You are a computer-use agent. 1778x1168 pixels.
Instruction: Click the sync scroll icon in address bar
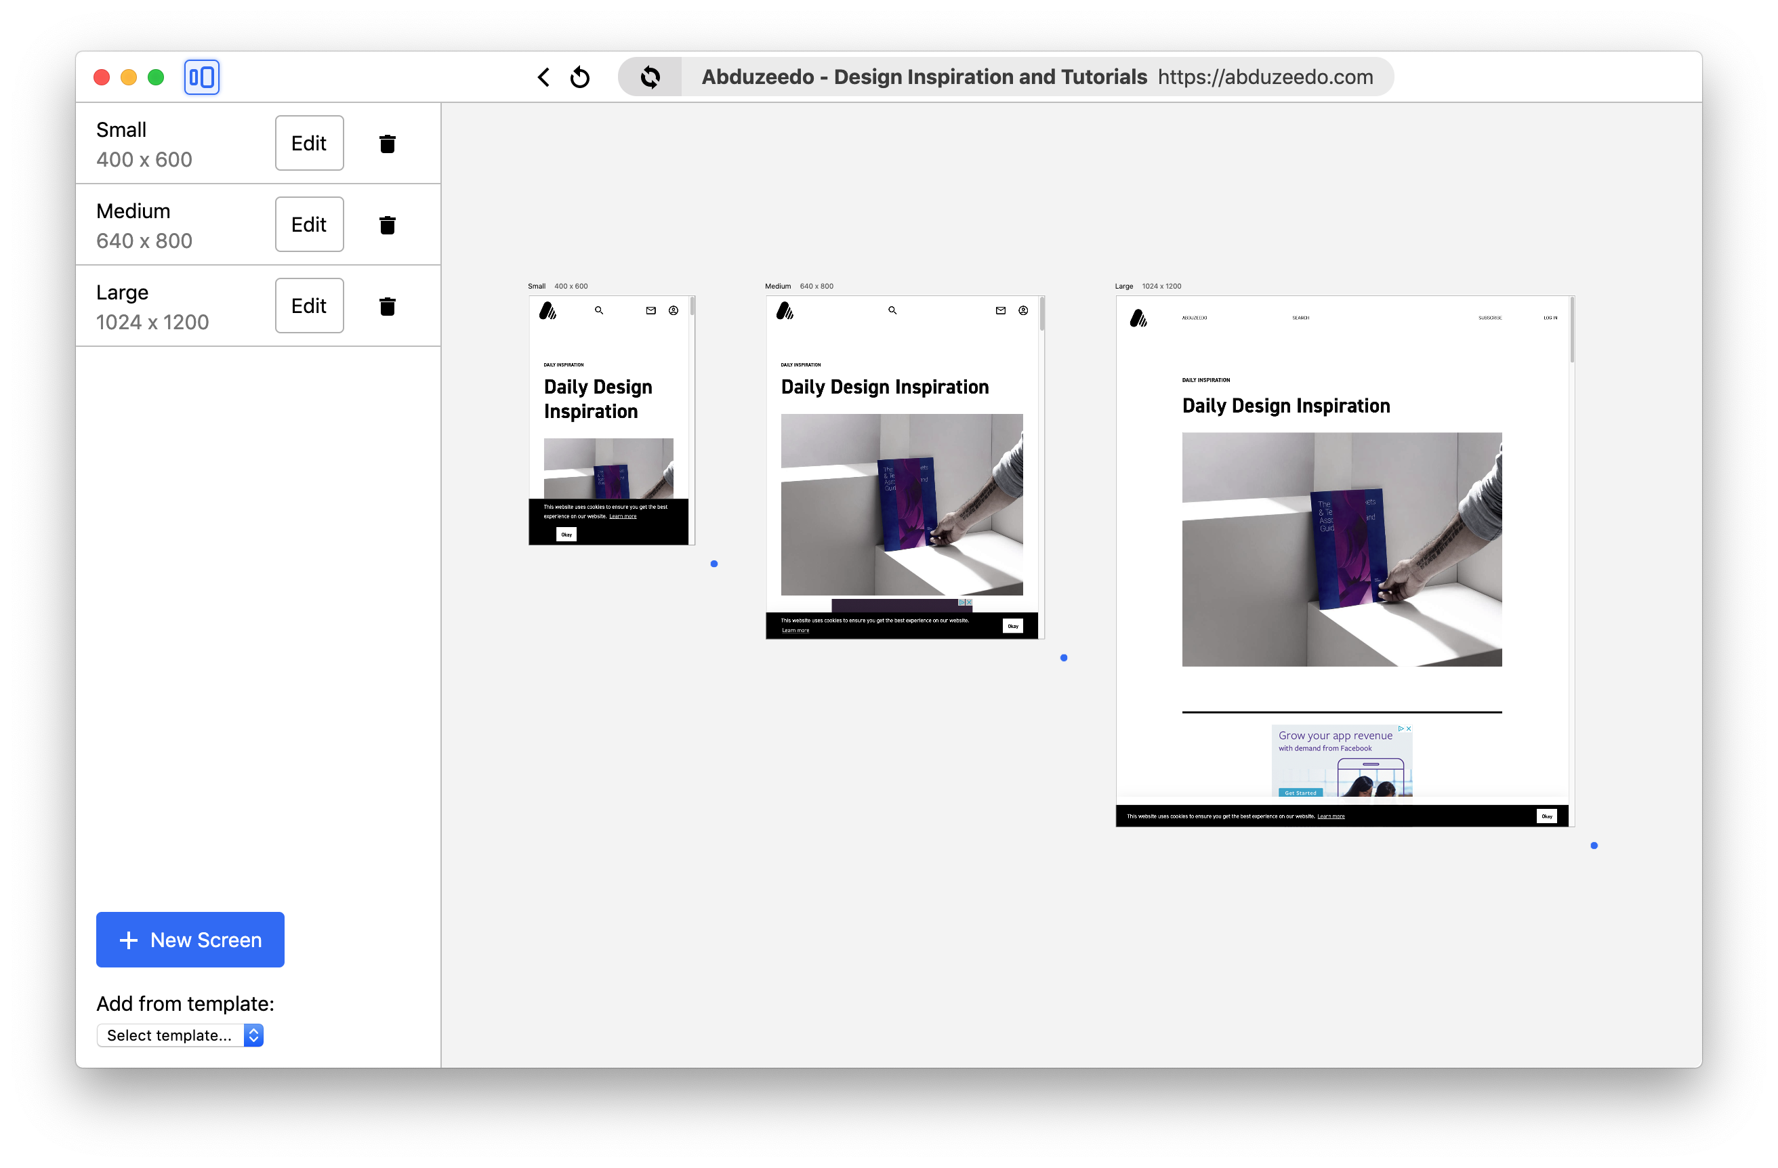pyautogui.click(x=650, y=77)
